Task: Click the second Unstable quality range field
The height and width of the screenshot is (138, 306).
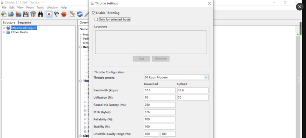Action: 168,134
